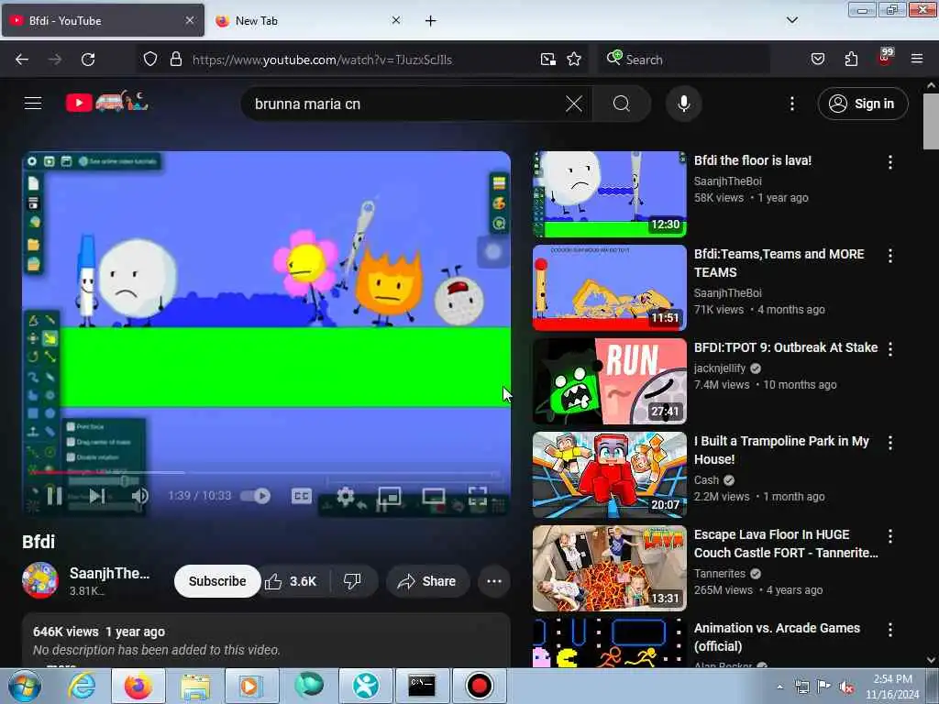The image size is (939, 704).
Task: Open options for 'Bfdi the floor is lava!'
Action: pos(889,162)
